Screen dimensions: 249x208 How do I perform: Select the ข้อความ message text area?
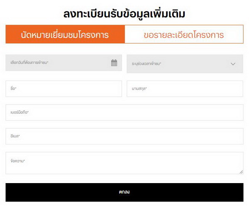[x=124, y=163]
